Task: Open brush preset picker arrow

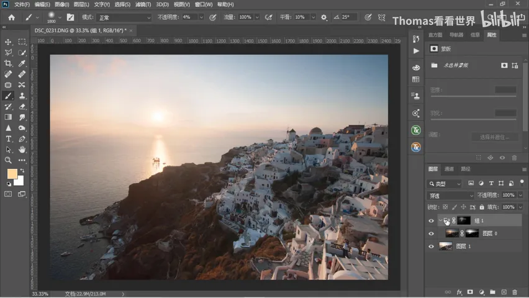Action: pyautogui.click(x=60, y=17)
